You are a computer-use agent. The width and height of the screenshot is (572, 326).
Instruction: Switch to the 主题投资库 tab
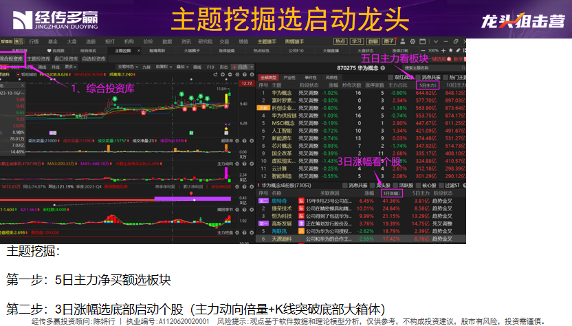coord(38,58)
